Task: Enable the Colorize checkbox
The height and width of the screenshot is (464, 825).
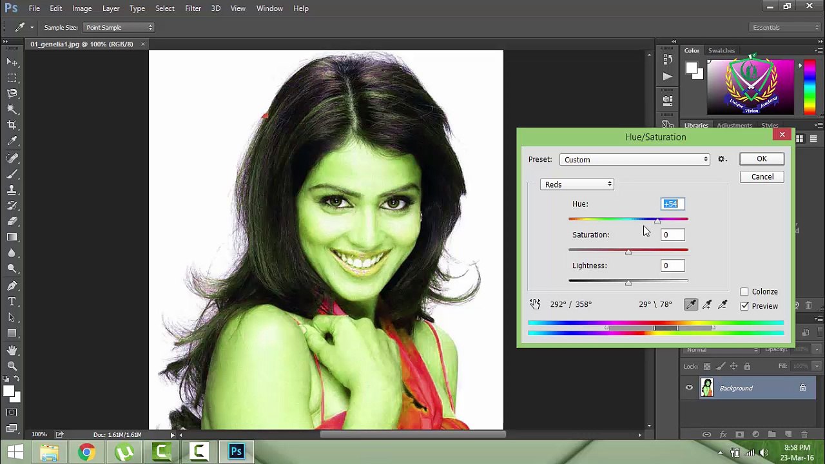Action: [744, 292]
